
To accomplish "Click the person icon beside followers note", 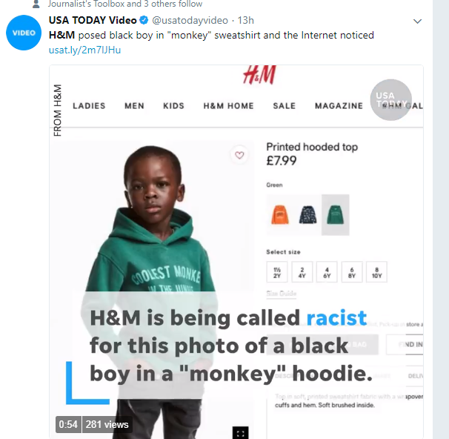I will (36, 4).
